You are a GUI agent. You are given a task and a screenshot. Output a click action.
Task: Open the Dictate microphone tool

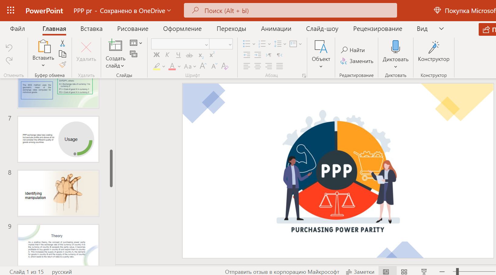(x=396, y=54)
